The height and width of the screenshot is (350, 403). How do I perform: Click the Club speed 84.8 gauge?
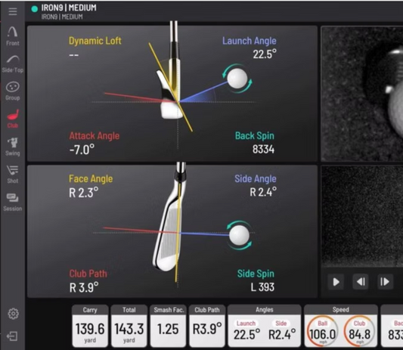(359, 331)
